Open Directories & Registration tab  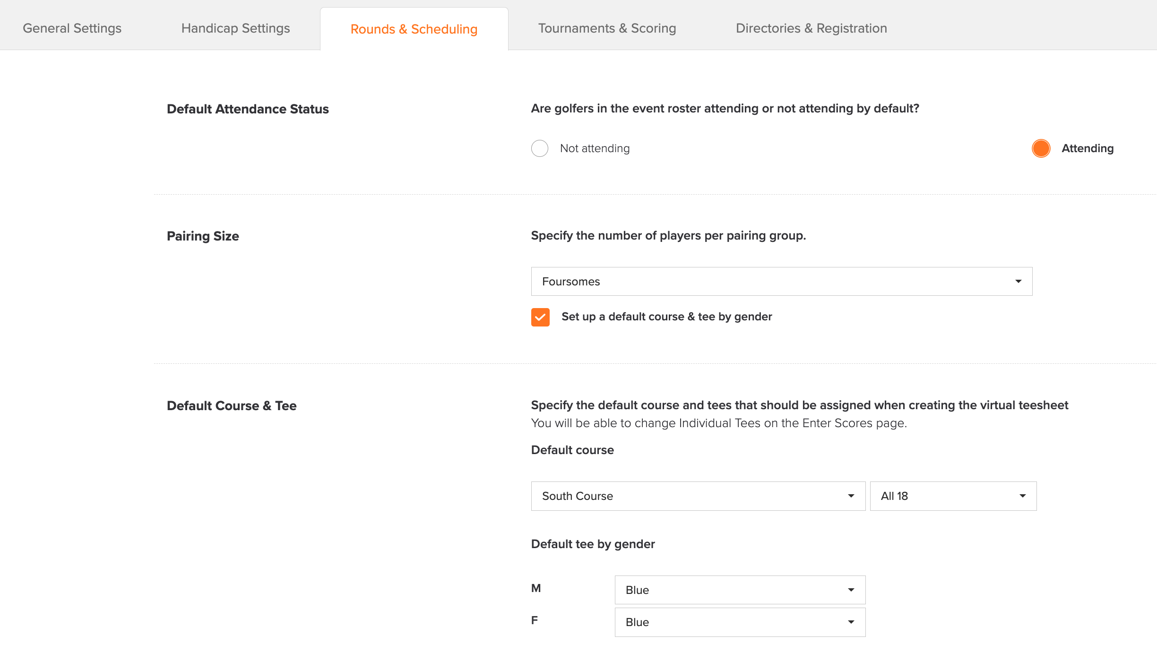[x=811, y=28]
